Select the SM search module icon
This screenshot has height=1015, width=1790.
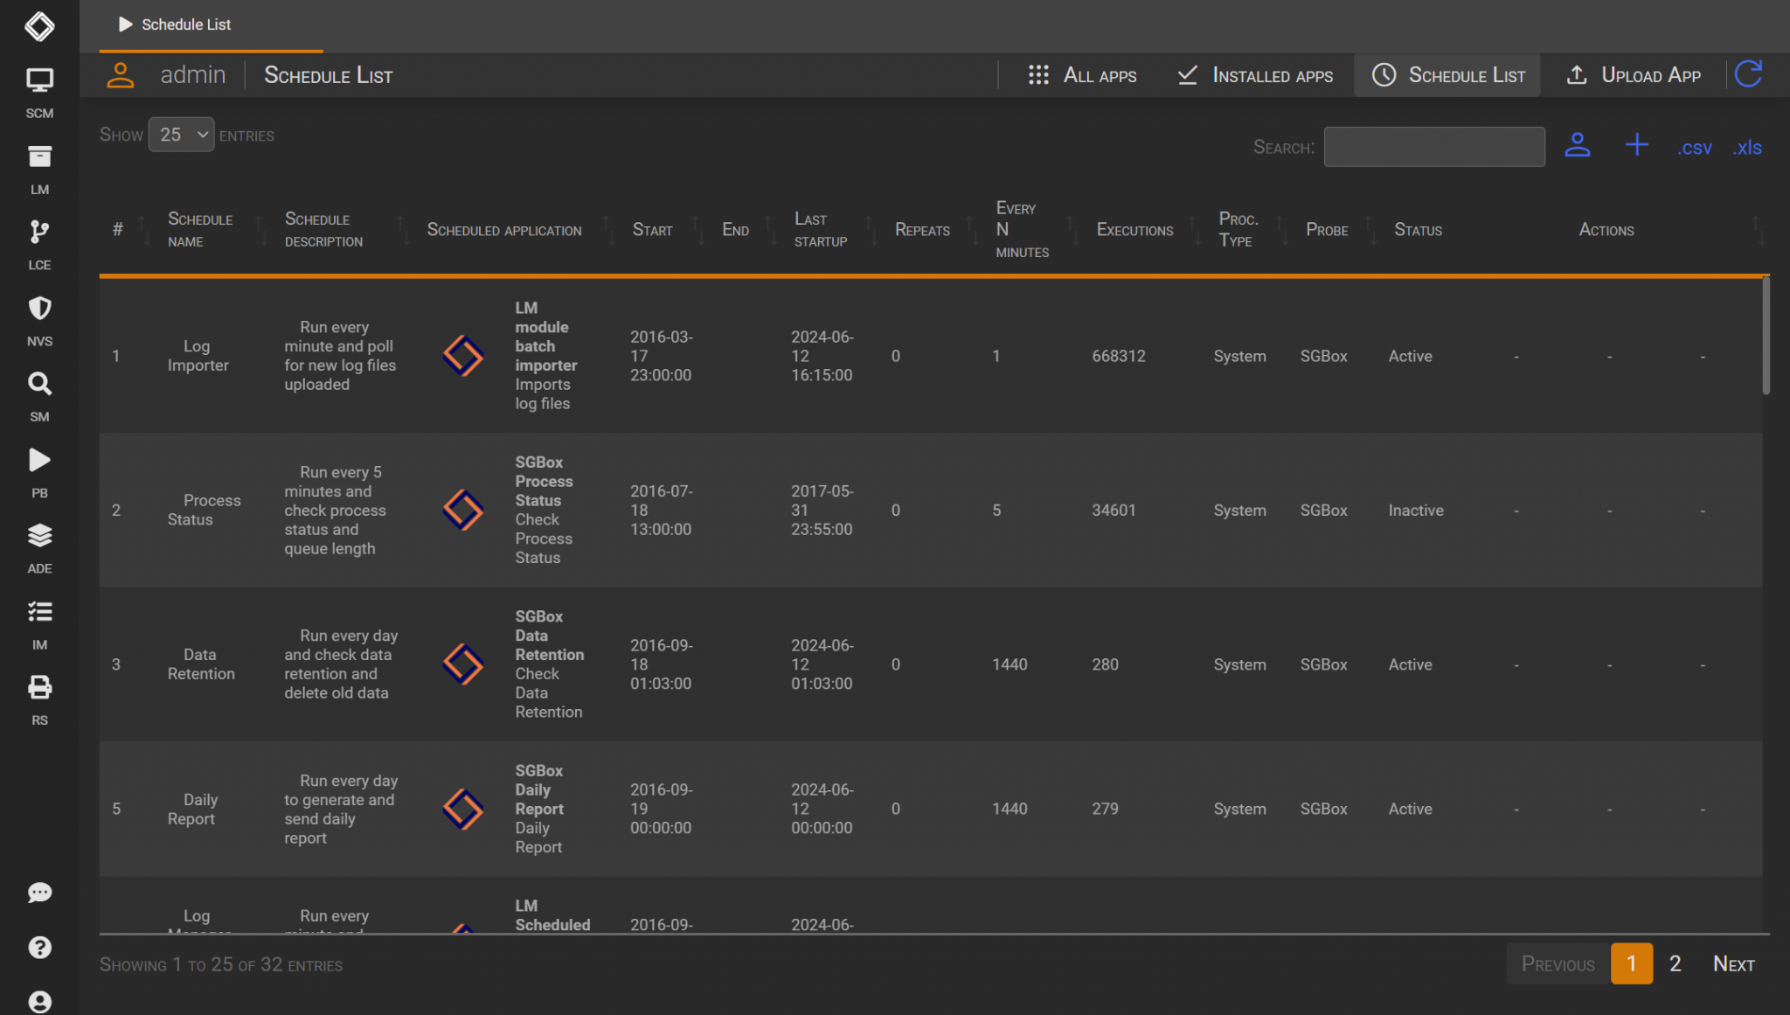coord(39,386)
